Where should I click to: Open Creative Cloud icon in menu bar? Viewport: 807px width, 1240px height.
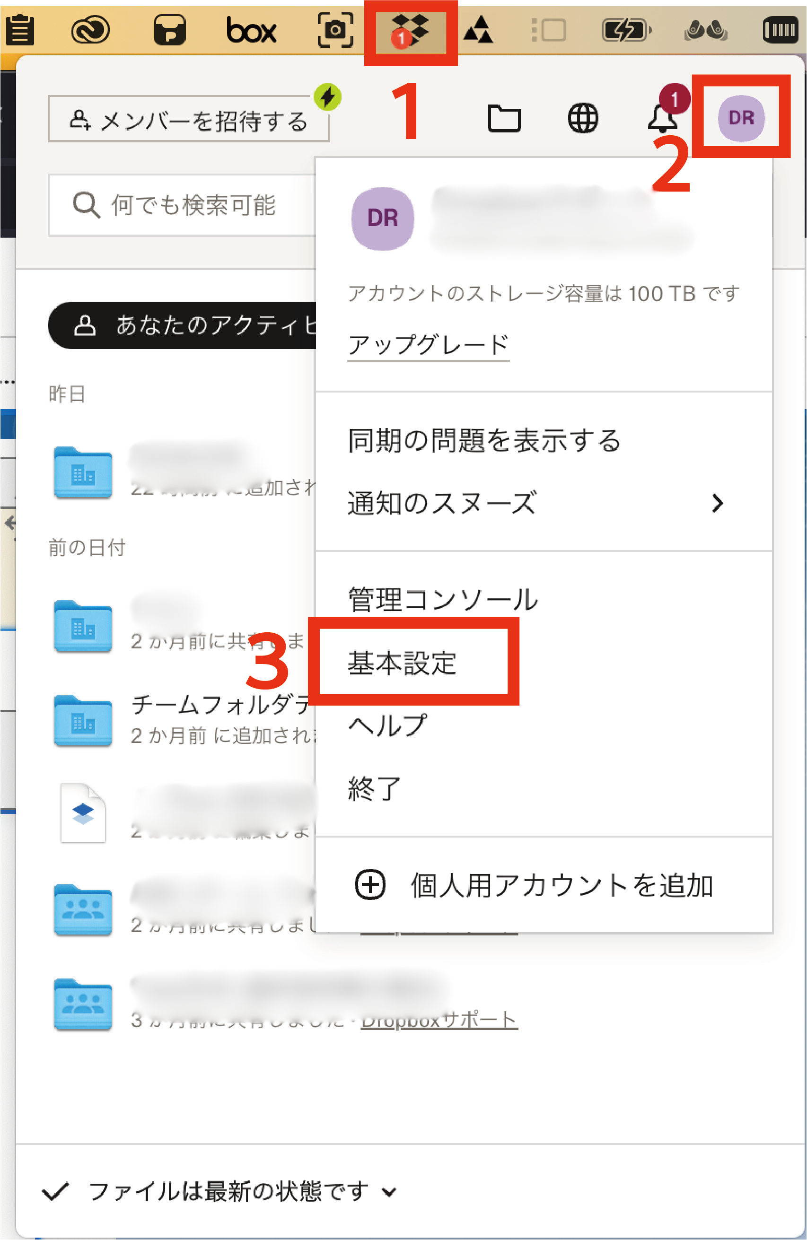pos(90,30)
